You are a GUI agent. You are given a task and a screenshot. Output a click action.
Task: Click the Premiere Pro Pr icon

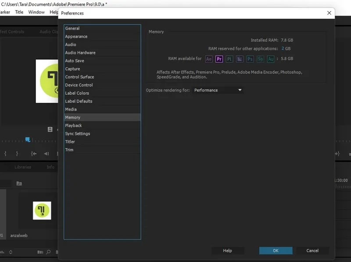(219, 59)
